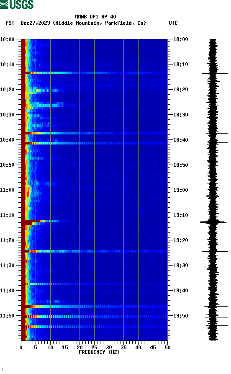Click the 10:50 PST time label
Image resolution: width=231 pixels, height=374 pixels.
click(x=7, y=165)
